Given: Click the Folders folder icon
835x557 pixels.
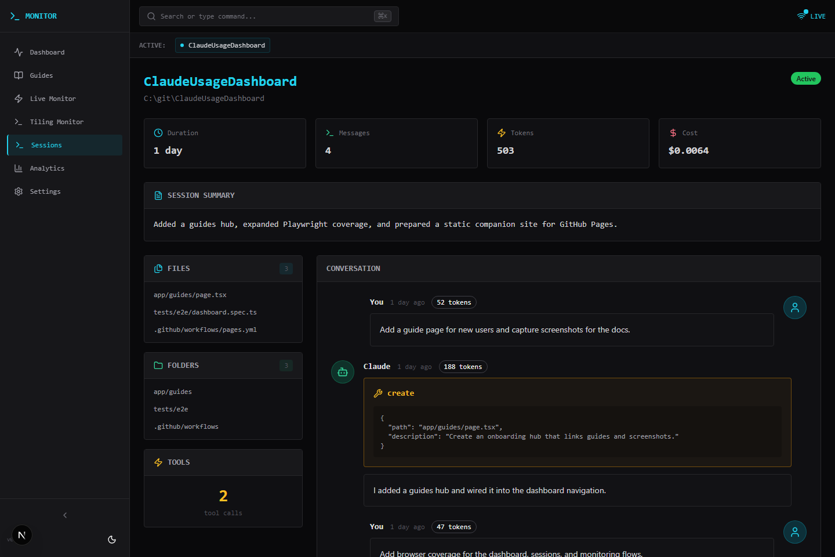Looking at the screenshot, I should [158, 366].
